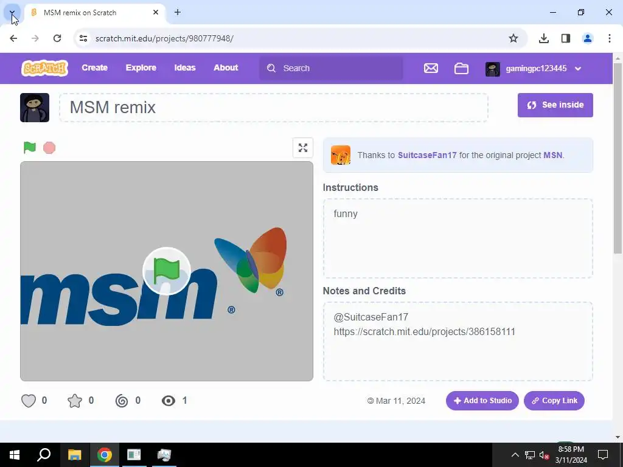Open the network tray icon
The height and width of the screenshot is (467, 623).
coord(530,455)
